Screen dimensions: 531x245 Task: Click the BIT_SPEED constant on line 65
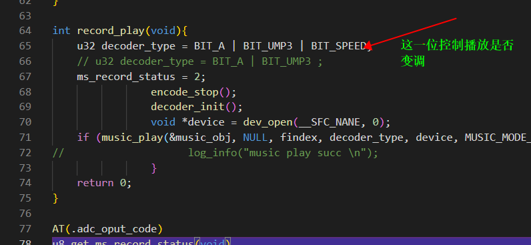[339, 46]
